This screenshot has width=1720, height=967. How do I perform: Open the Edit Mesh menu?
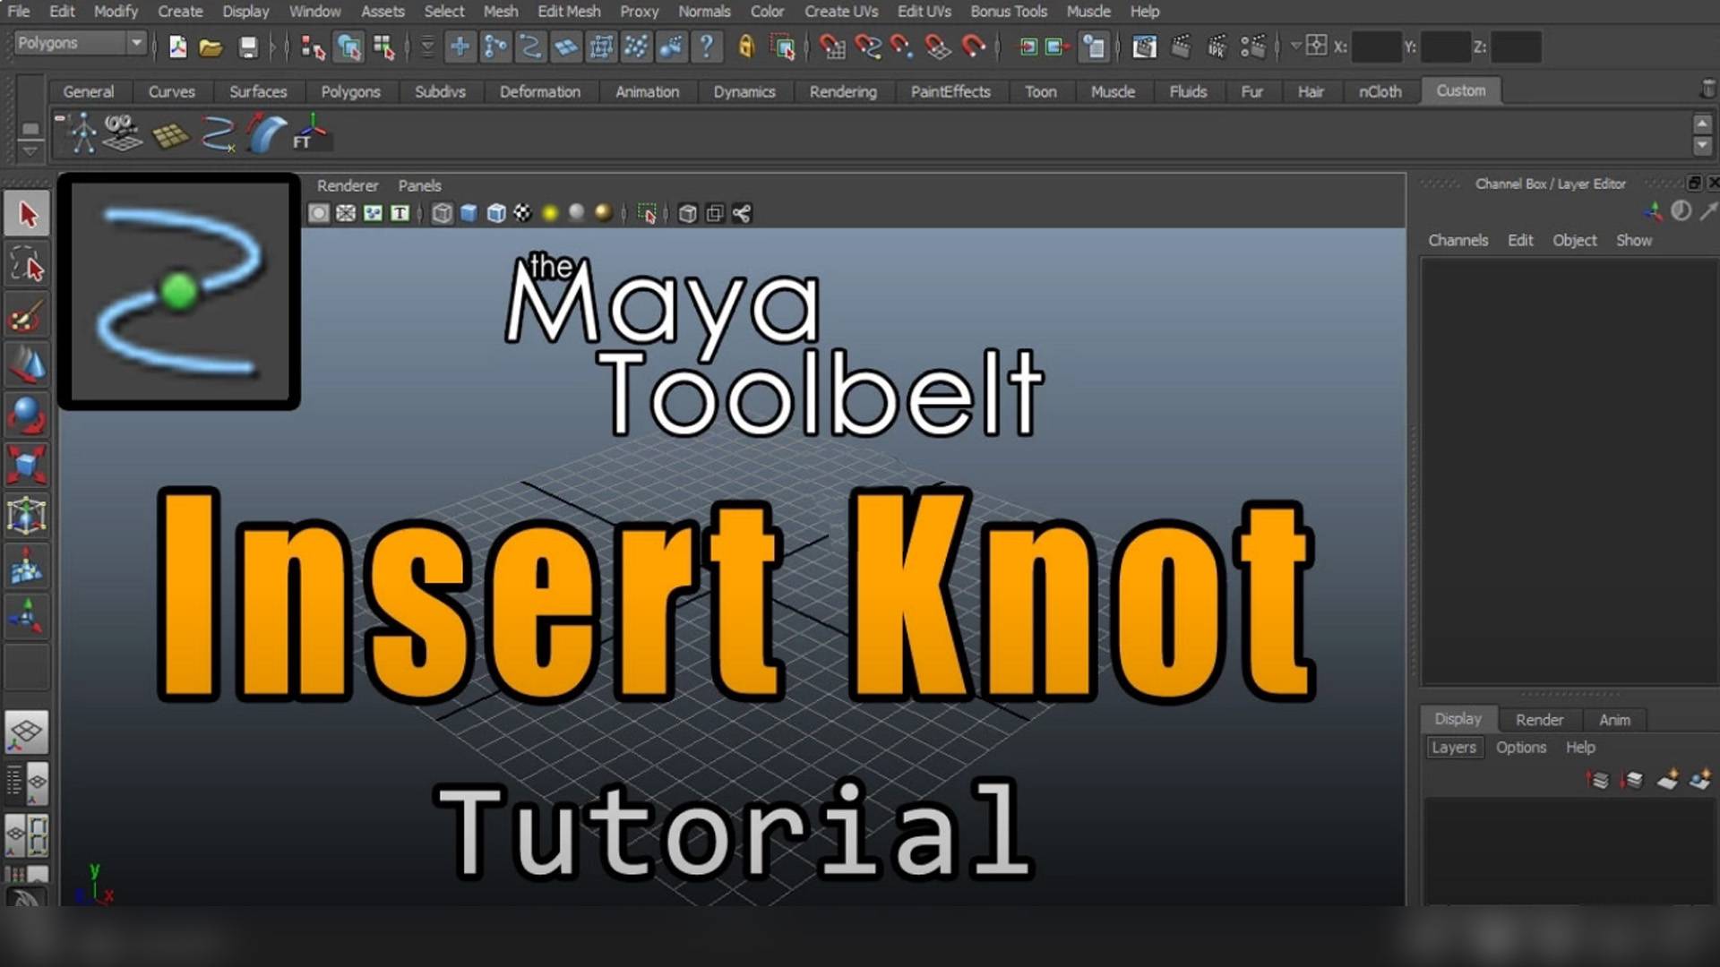[569, 12]
